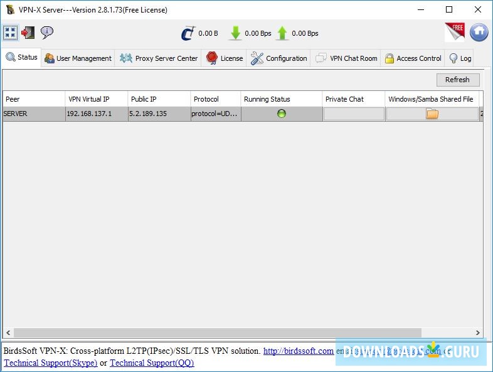Image resolution: width=493 pixels, height=372 pixels.
Task: Open the Technical Support(QQ) link
Action: click(x=152, y=363)
